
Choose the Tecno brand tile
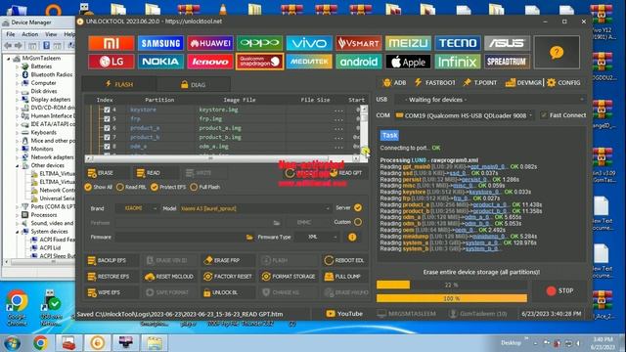click(458, 43)
